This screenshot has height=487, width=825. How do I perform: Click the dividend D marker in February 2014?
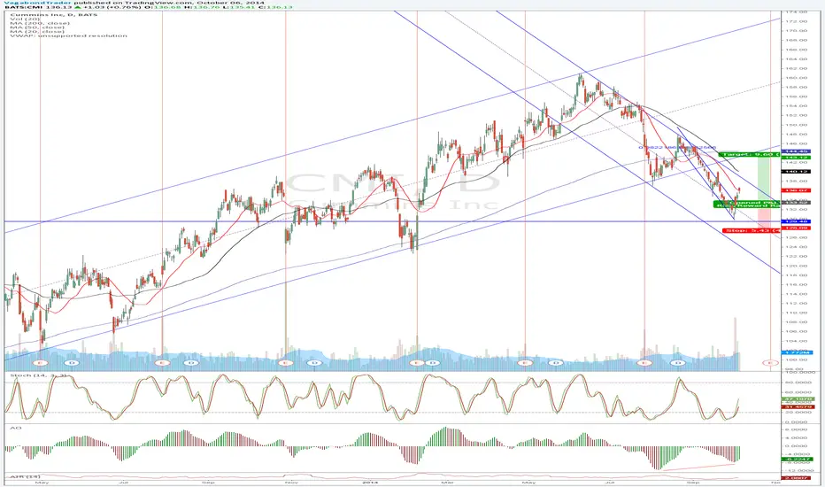(x=433, y=363)
